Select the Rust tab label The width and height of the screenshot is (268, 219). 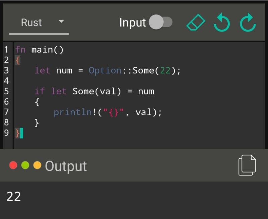(31, 22)
